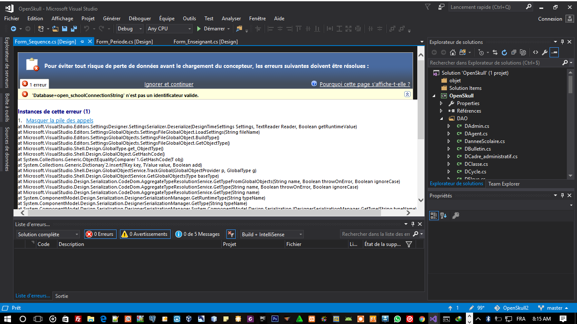This screenshot has height=324, width=577.
Task: Click the error list search field
Action: tap(376, 234)
